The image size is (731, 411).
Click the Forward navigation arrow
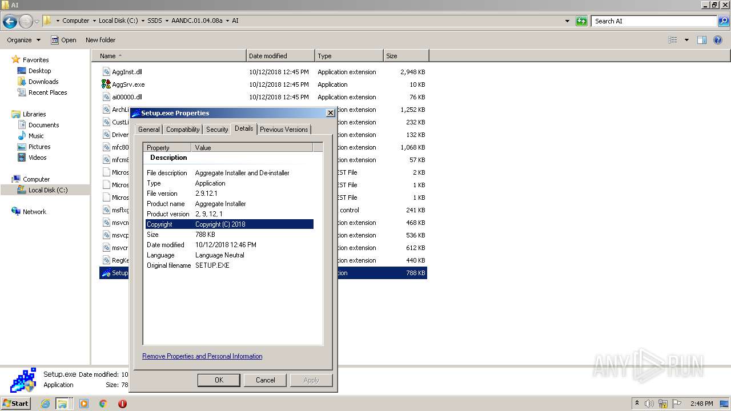tap(26, 21)
